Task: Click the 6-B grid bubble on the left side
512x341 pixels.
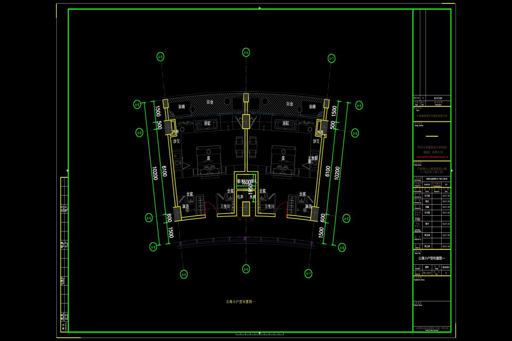Action: point(153,246)
